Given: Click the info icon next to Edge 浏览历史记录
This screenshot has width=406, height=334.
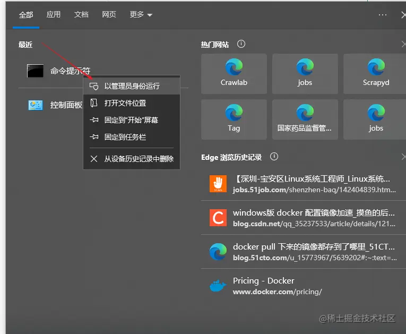Looking at the screenshot, I should click(x=274, y=157).
